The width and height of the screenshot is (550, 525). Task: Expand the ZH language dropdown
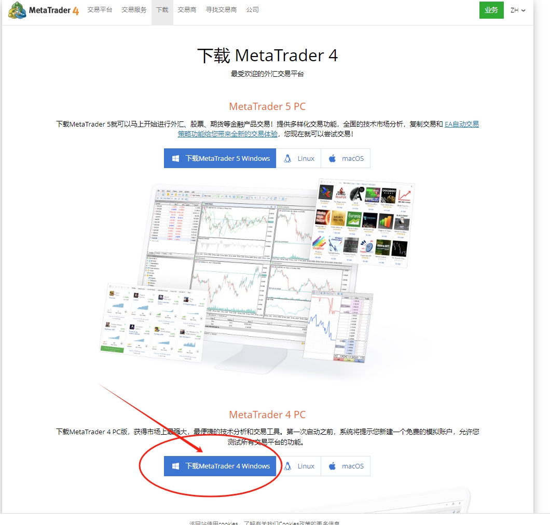coord(518,10)
